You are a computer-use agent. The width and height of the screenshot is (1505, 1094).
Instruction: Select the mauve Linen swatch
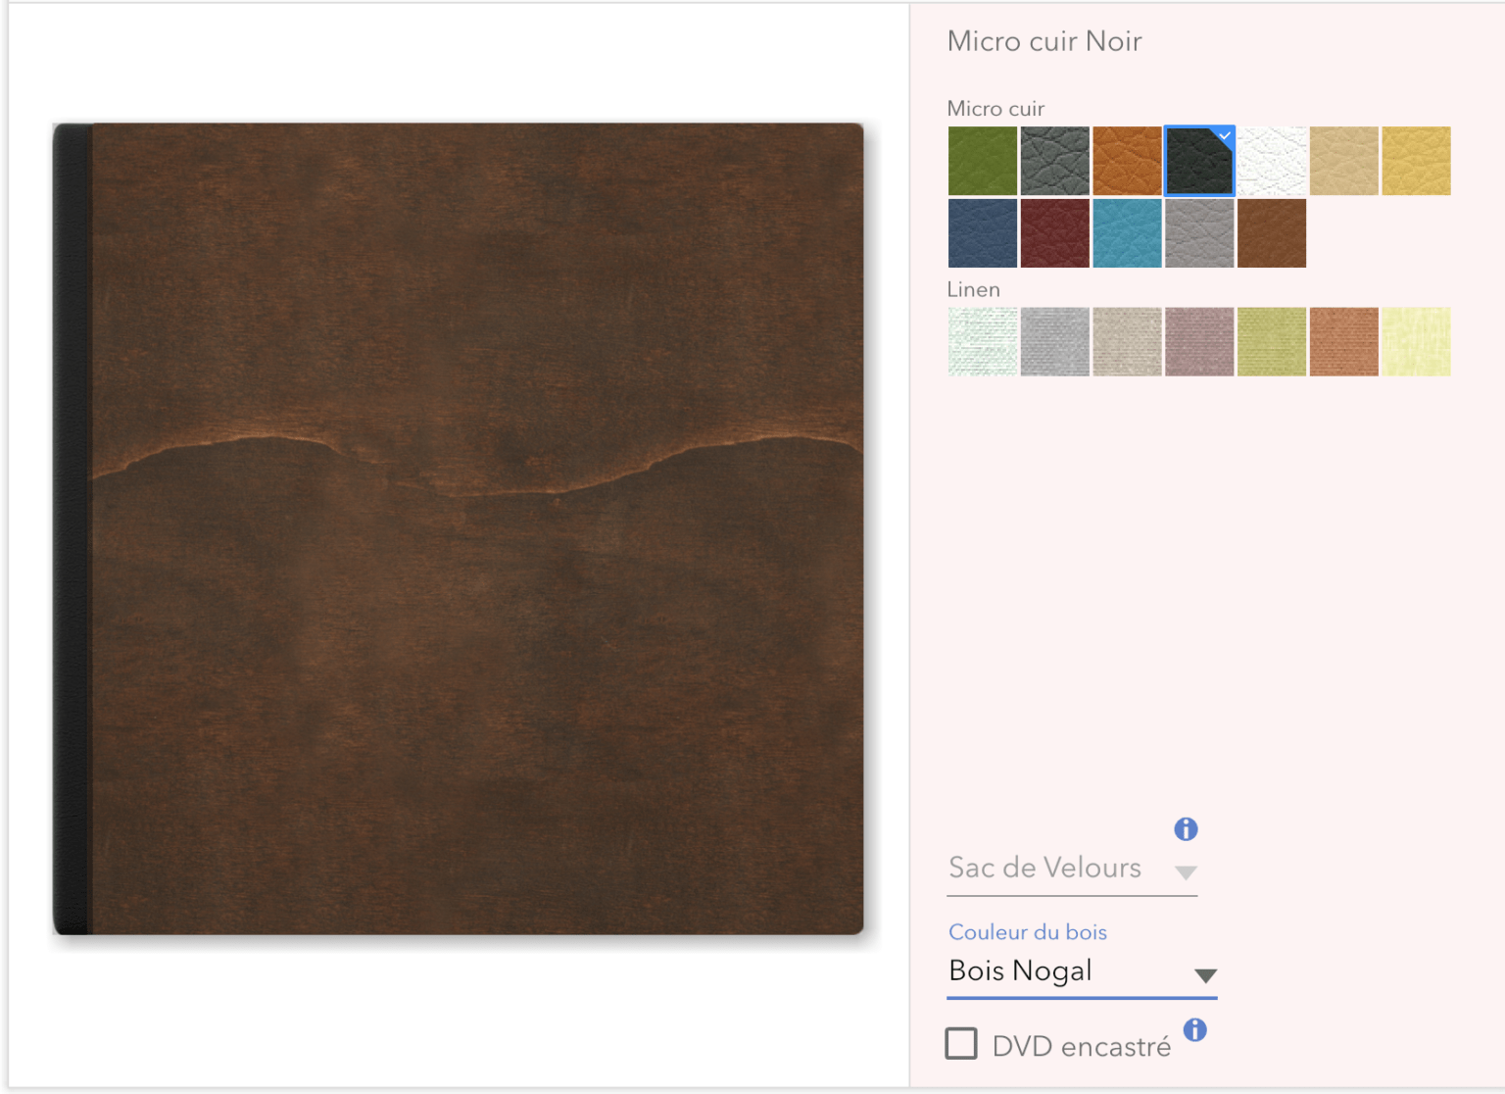point(1199,342)
